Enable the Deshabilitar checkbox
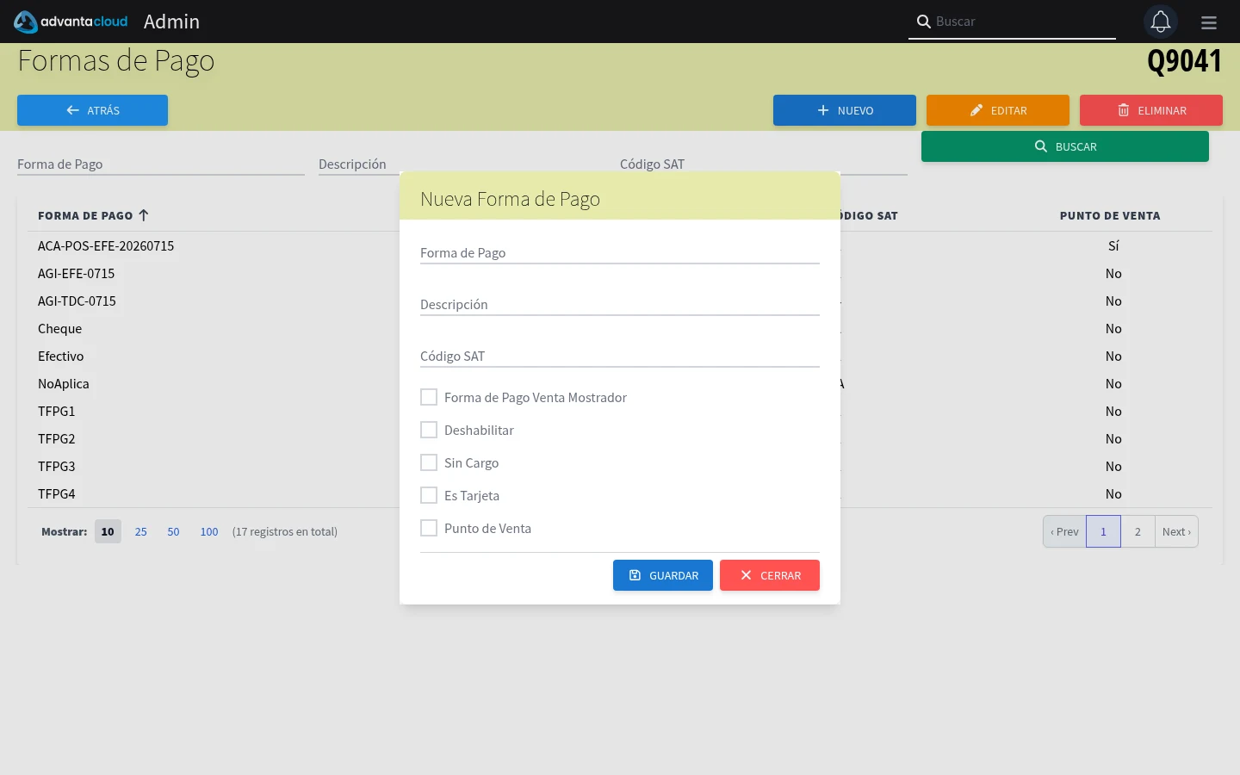The height and width of the screenshot is (775, 1240). coord(429,430)
